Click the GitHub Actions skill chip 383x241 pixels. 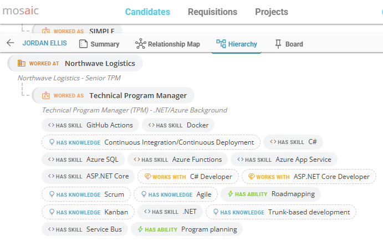pos(90,125)
